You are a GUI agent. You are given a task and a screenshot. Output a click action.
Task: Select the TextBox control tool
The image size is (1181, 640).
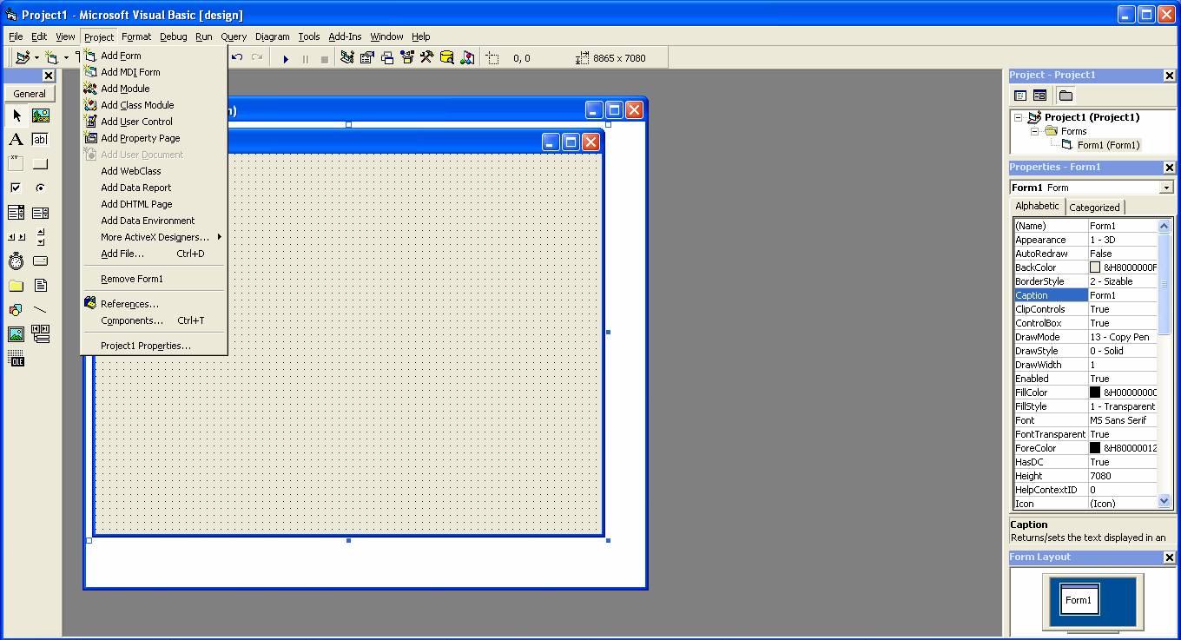(40, 140)
